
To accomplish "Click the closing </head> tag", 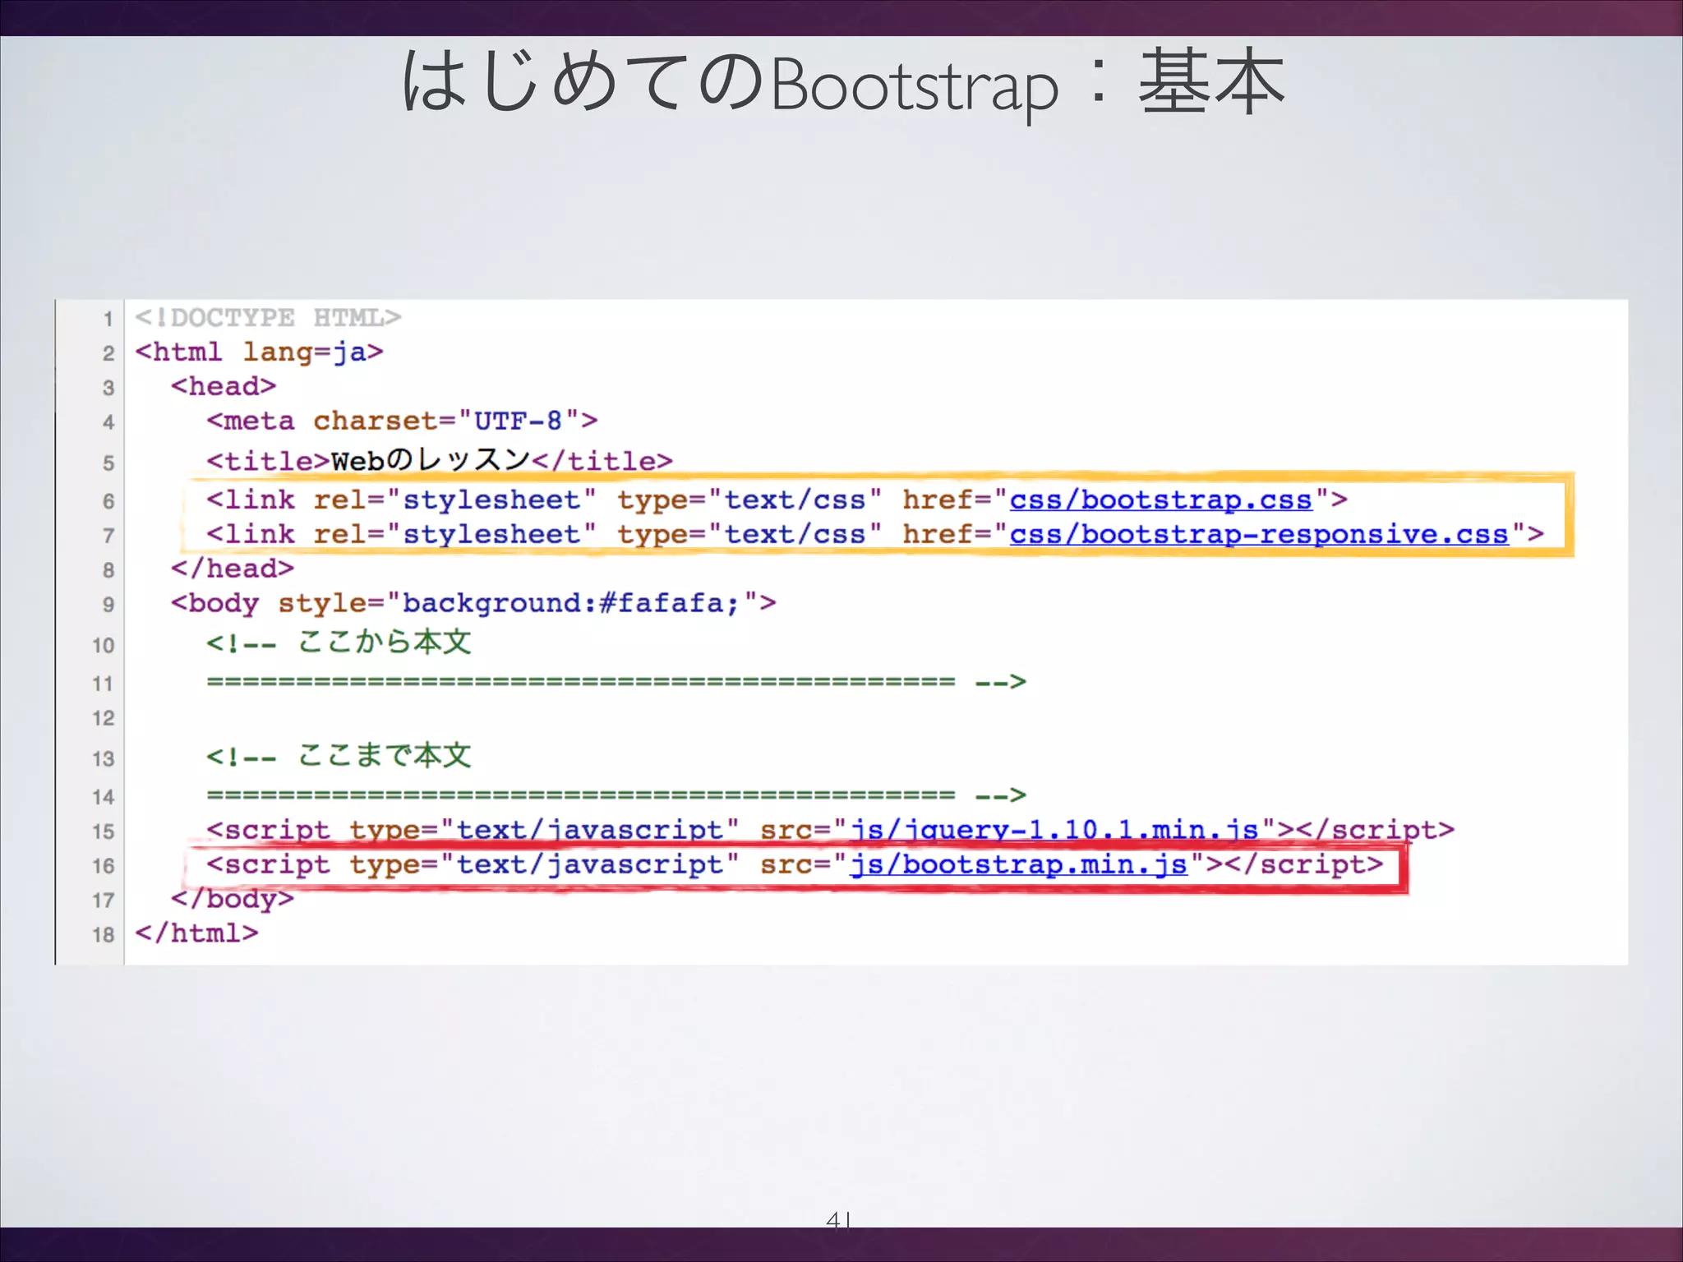I will point(233,569).
